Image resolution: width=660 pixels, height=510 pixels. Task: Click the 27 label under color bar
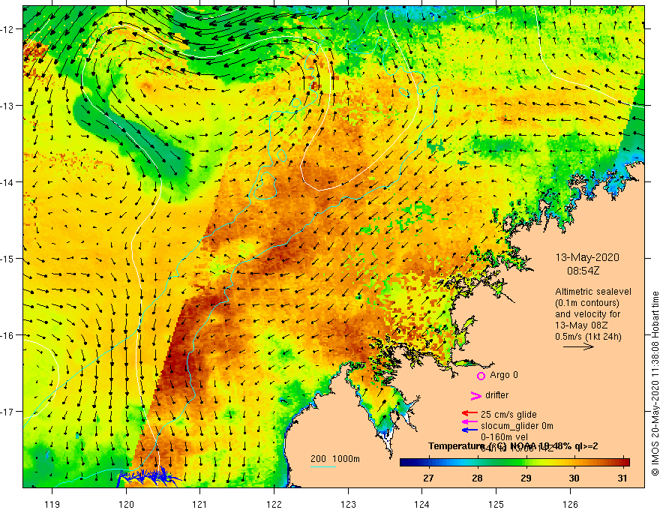428,478
